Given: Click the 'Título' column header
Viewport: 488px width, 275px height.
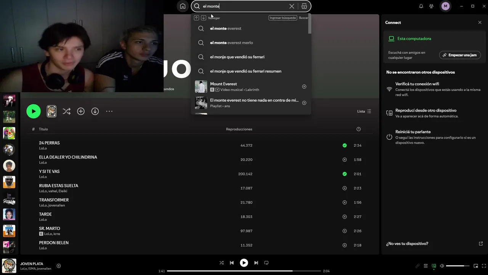Looking at the screenshot, I should pos(43,129).
